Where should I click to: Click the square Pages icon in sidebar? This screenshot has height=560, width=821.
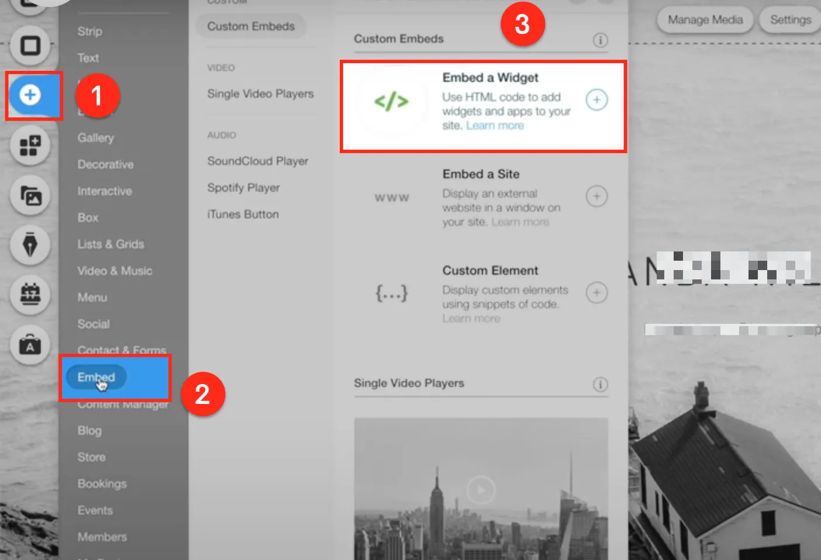pos(30,46)
